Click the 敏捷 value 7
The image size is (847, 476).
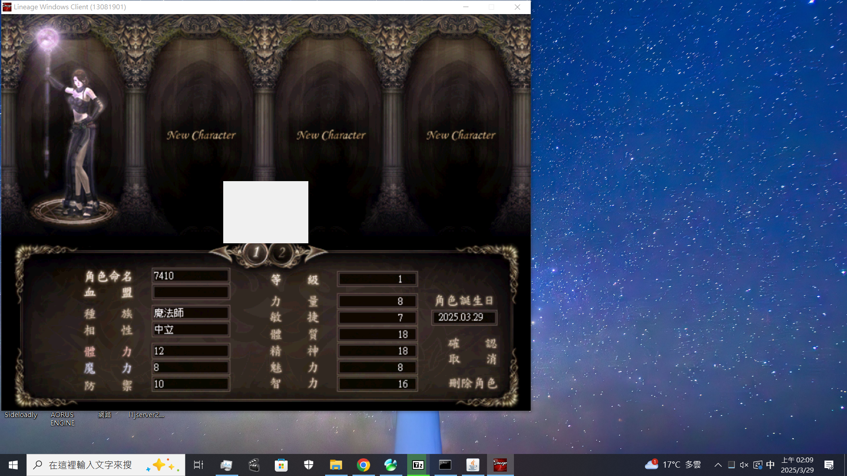377,318
